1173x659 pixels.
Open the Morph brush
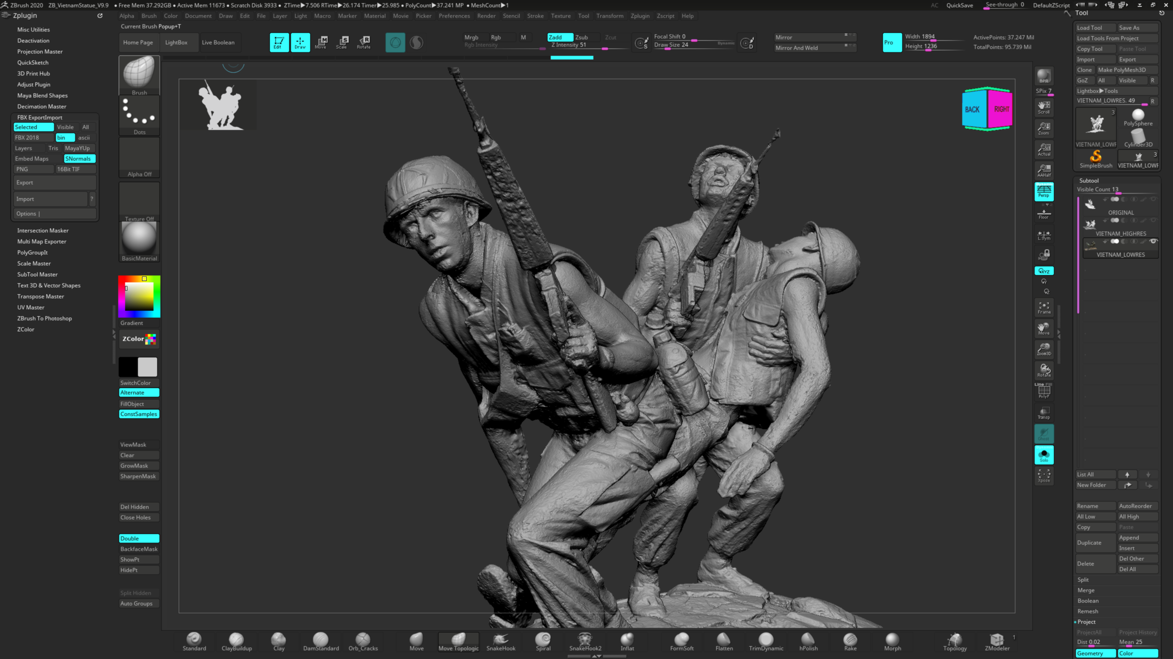coord(892,642)
